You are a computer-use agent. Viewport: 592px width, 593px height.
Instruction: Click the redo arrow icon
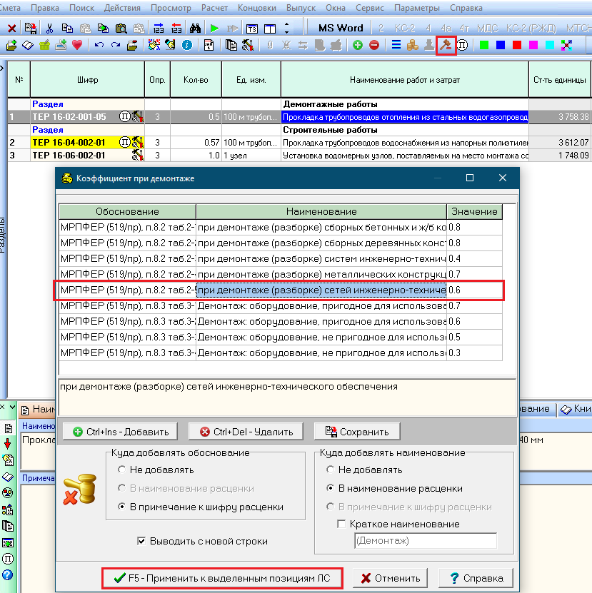tap(116, 46)
